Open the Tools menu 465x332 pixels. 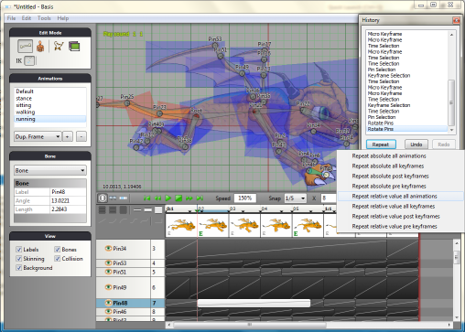point(44,18)
